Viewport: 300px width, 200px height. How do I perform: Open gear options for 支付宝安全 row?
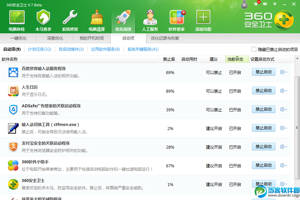tap(284, 147)
